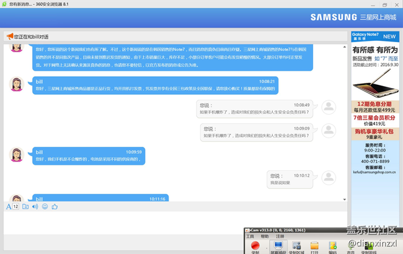Select bill's message sent at 10:09:59
The image size is (403, 254).
click(x=89, y=156)
